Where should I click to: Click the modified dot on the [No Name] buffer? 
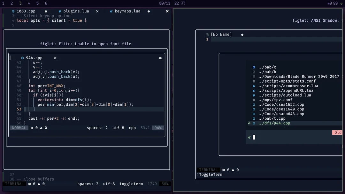(242, 34)
